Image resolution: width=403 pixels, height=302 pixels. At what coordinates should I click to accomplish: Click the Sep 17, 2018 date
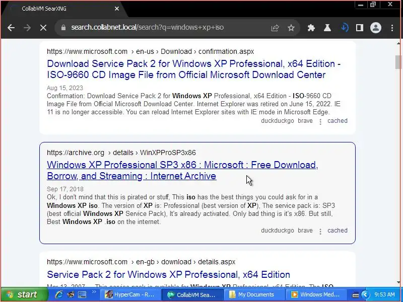[x=65, y=189]
